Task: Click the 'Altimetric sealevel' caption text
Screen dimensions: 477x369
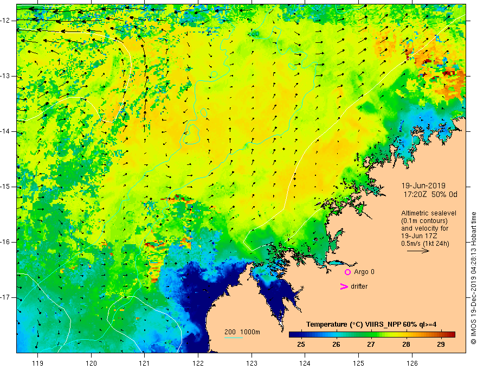Action: click(429, 213)
